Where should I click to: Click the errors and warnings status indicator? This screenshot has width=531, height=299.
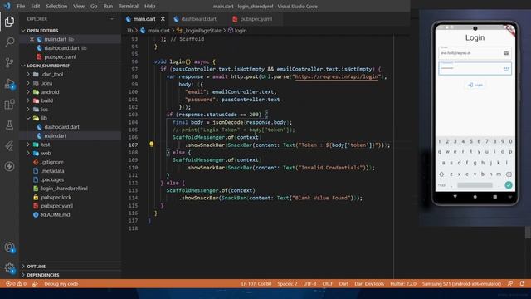coord(16,284)
